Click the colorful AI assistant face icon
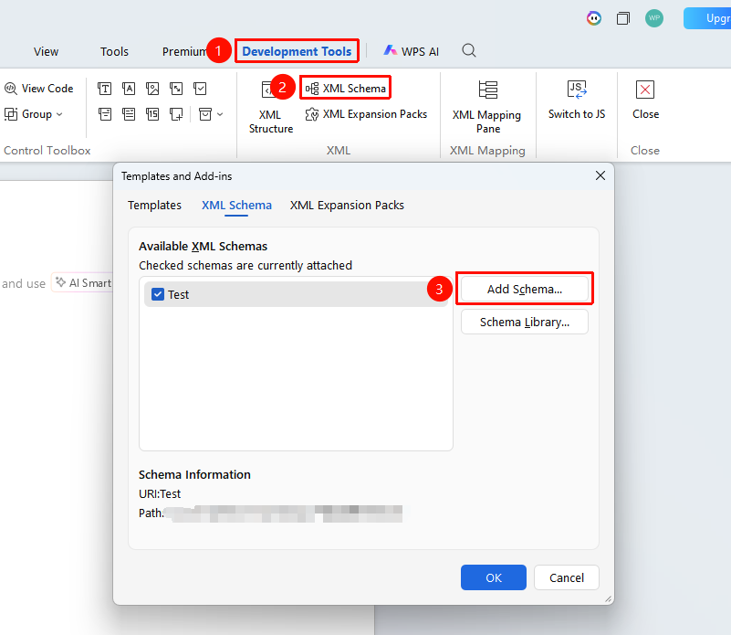This screenshot has height=635, width=731. coord(593,18)
